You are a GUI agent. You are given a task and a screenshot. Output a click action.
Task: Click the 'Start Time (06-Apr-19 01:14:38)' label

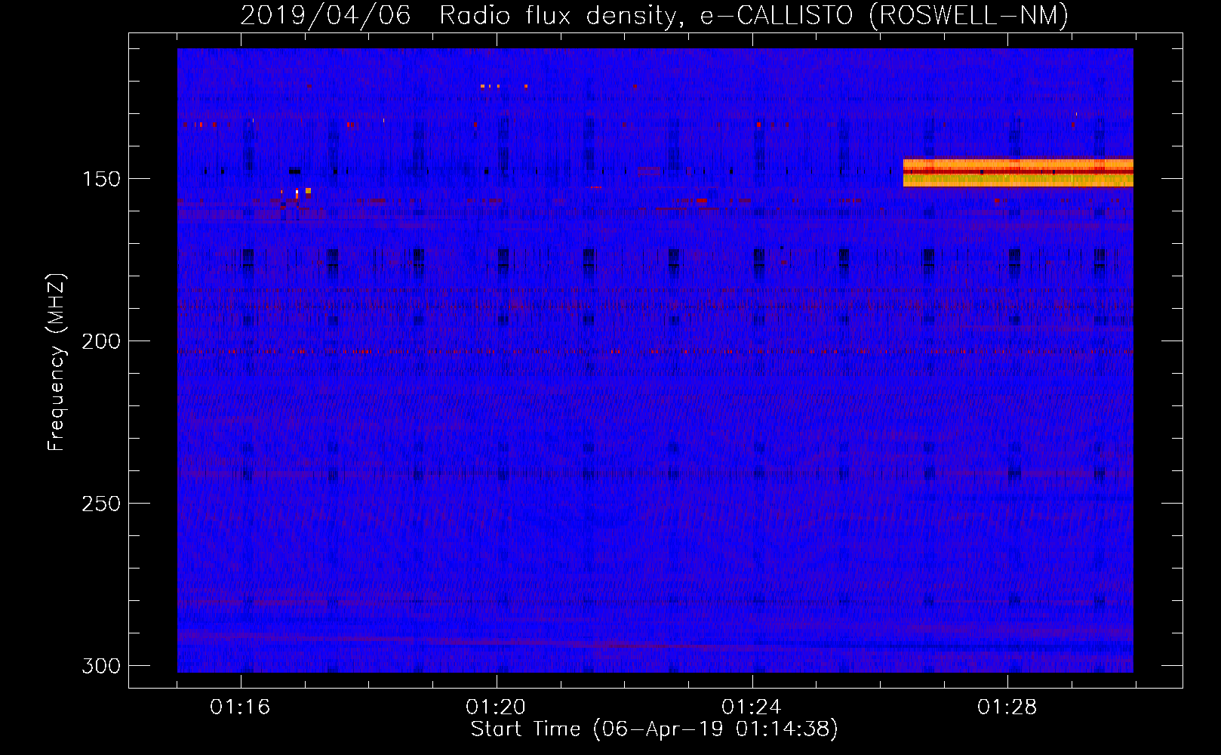pos(654,729)
